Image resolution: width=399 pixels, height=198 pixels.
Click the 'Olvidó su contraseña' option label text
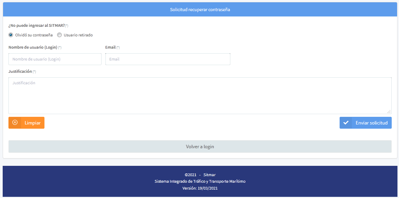pyautogui.click(x=34, y=35)
